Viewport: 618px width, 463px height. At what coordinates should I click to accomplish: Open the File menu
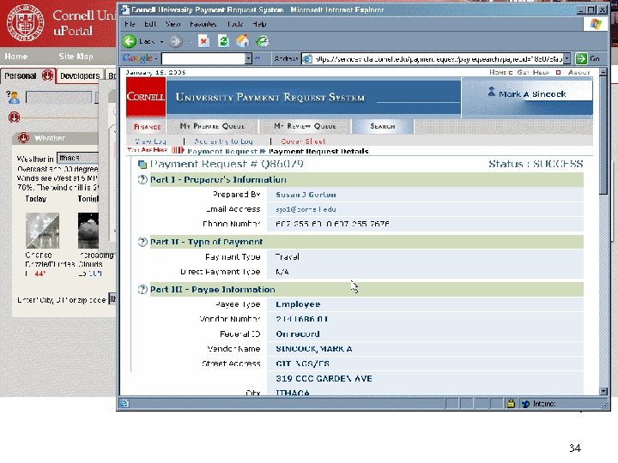coord(130,24)
